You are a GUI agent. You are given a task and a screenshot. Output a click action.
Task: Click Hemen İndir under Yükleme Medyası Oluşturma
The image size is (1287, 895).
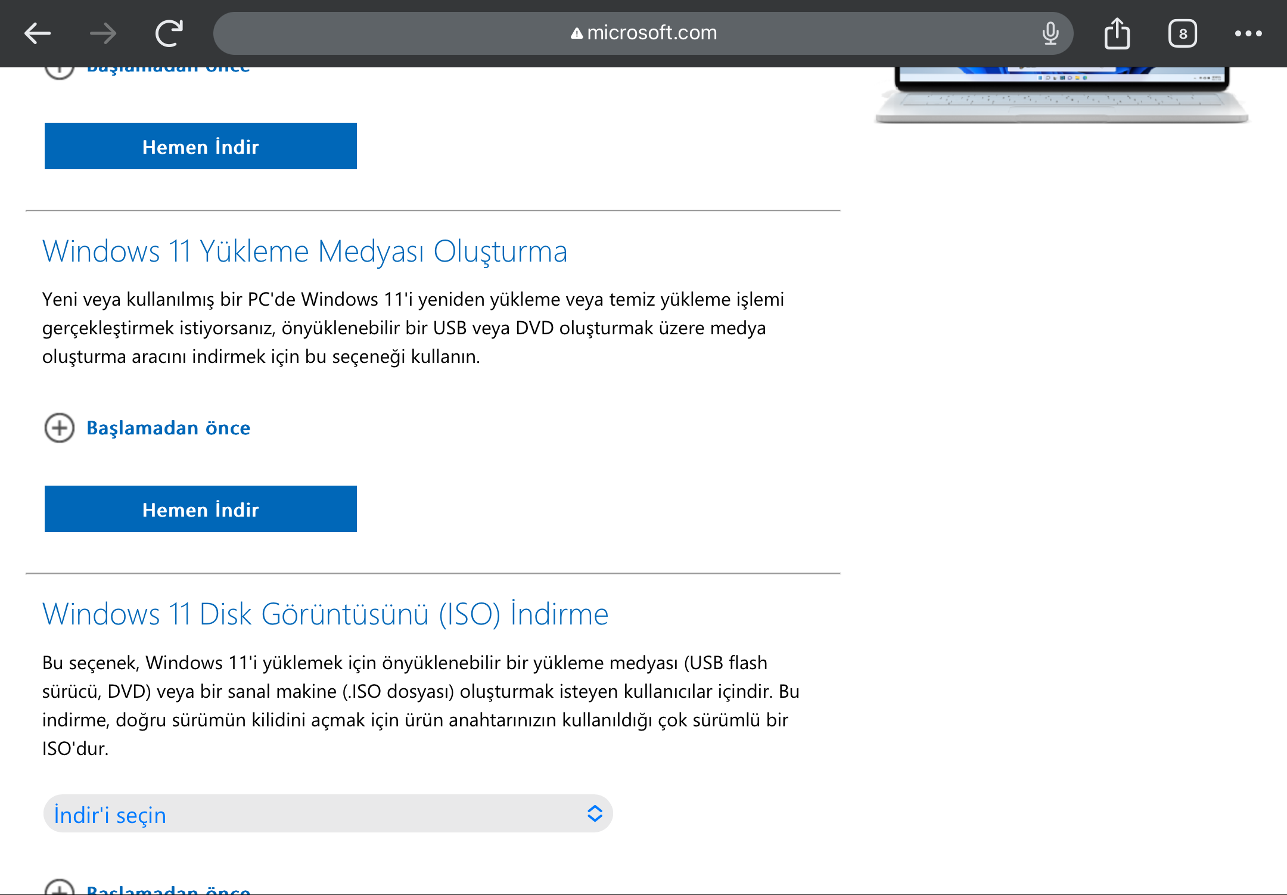(x=201, y=509)
